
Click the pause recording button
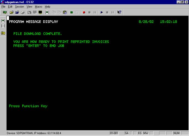[x=95, y=12]
